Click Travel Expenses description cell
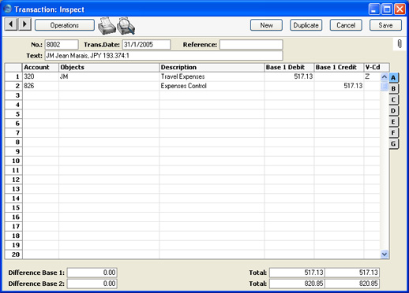 (212, 76)
